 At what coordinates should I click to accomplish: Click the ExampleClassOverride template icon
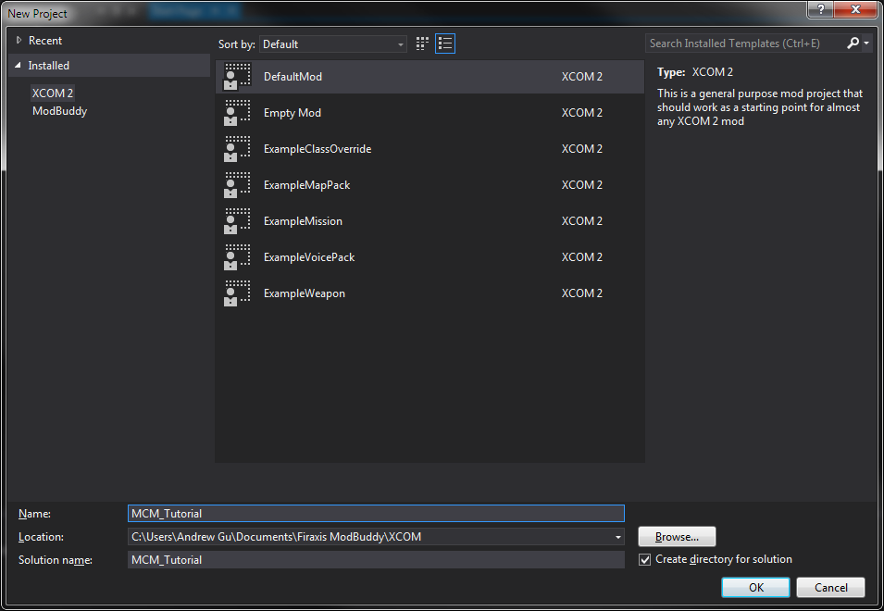click(237, 149)
